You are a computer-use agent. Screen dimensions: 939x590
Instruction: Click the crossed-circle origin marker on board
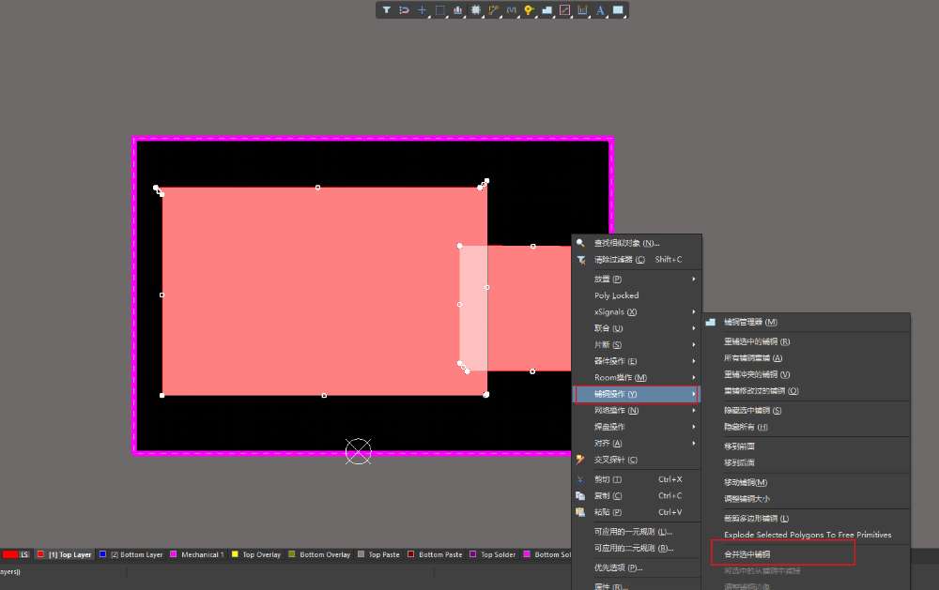tap(358, 451)
